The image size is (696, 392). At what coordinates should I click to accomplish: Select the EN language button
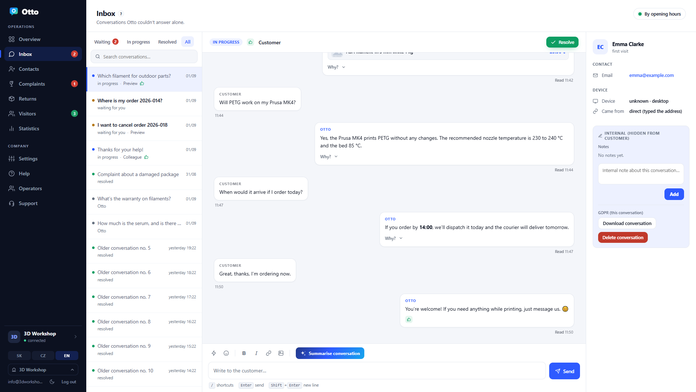click(x=67, y=356)
